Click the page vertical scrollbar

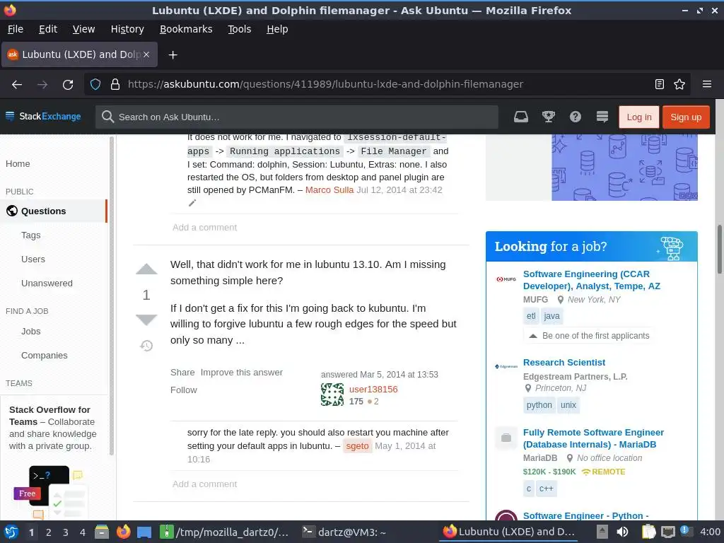click(719, 250)
